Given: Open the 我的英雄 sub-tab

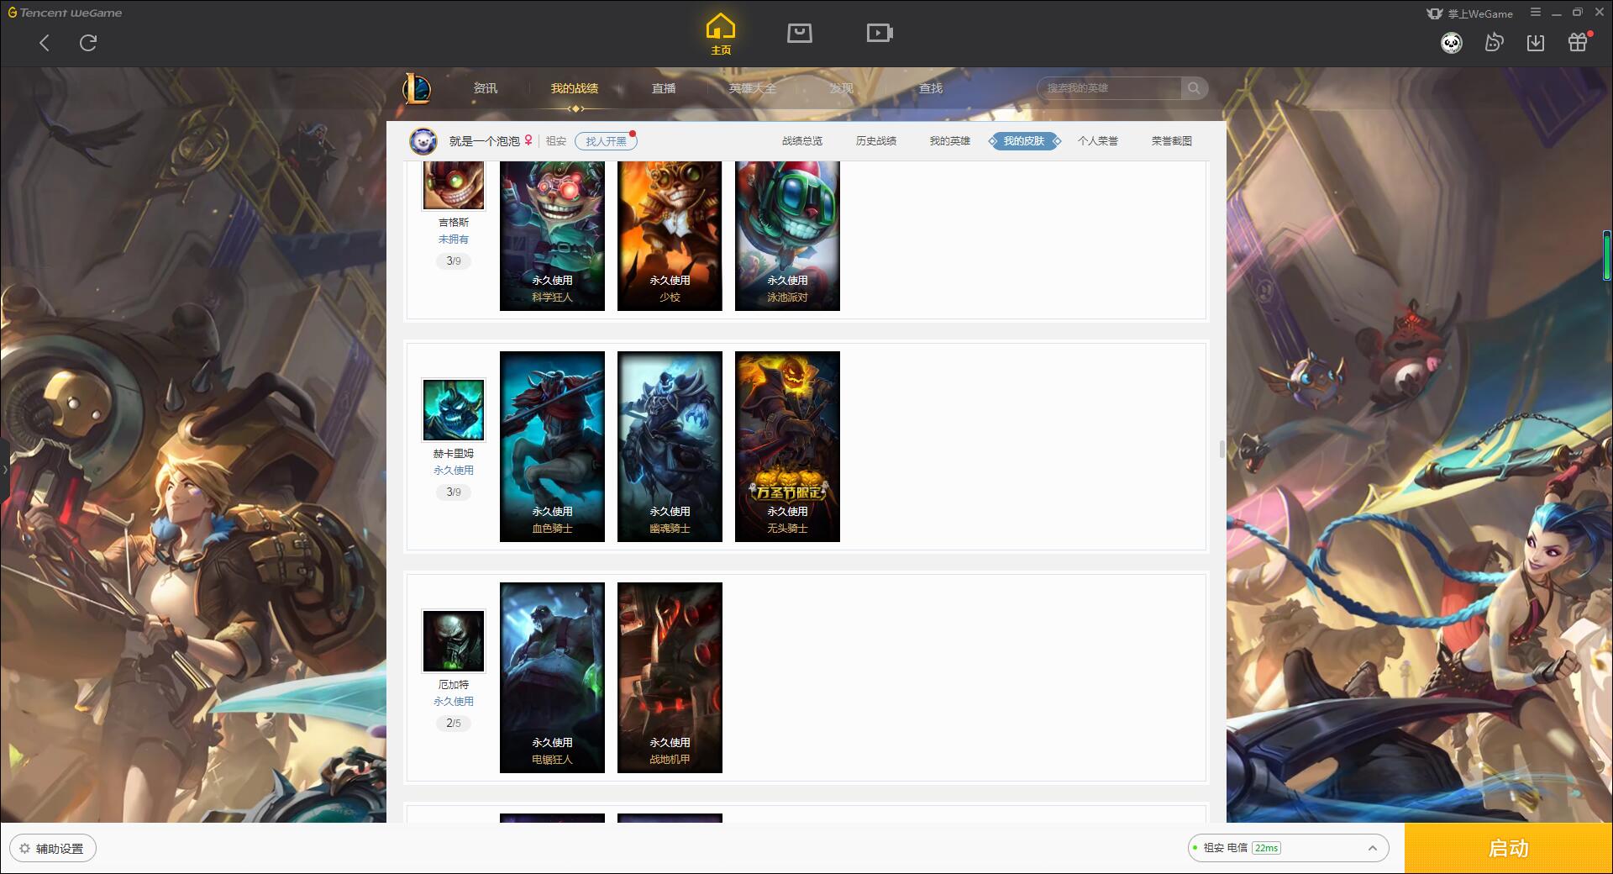Looking at the screenshot, I should tap(950, 141).
